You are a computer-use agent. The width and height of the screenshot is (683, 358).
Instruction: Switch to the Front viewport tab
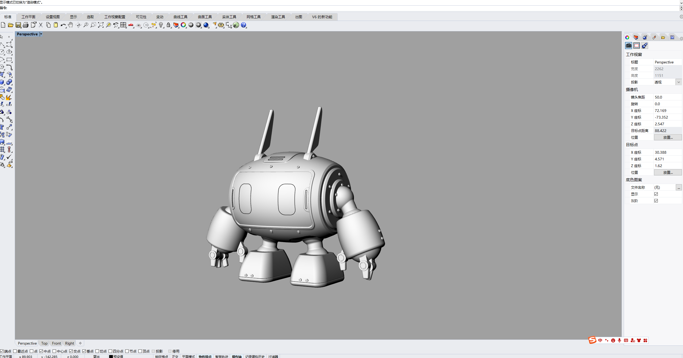56,343
